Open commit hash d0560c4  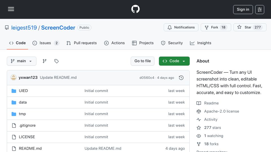pyautogui.click(x=147, y=78)
